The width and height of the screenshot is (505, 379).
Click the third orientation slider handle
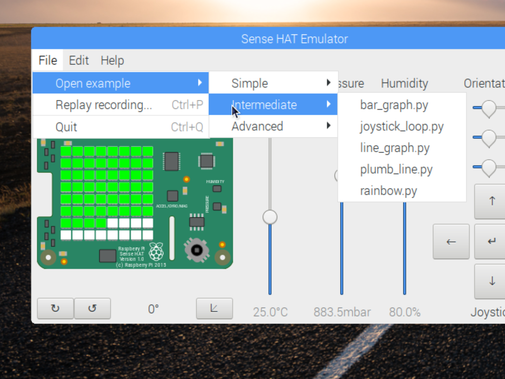pos(489,168)
